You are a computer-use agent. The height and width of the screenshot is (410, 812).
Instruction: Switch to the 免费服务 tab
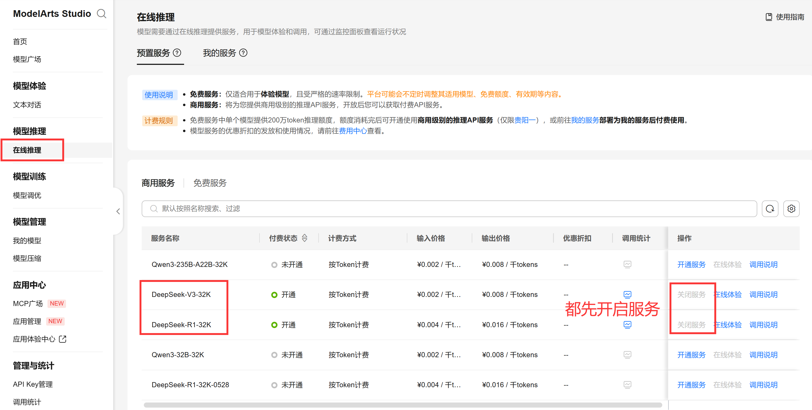pyautogui.click(x=210, y=183)
